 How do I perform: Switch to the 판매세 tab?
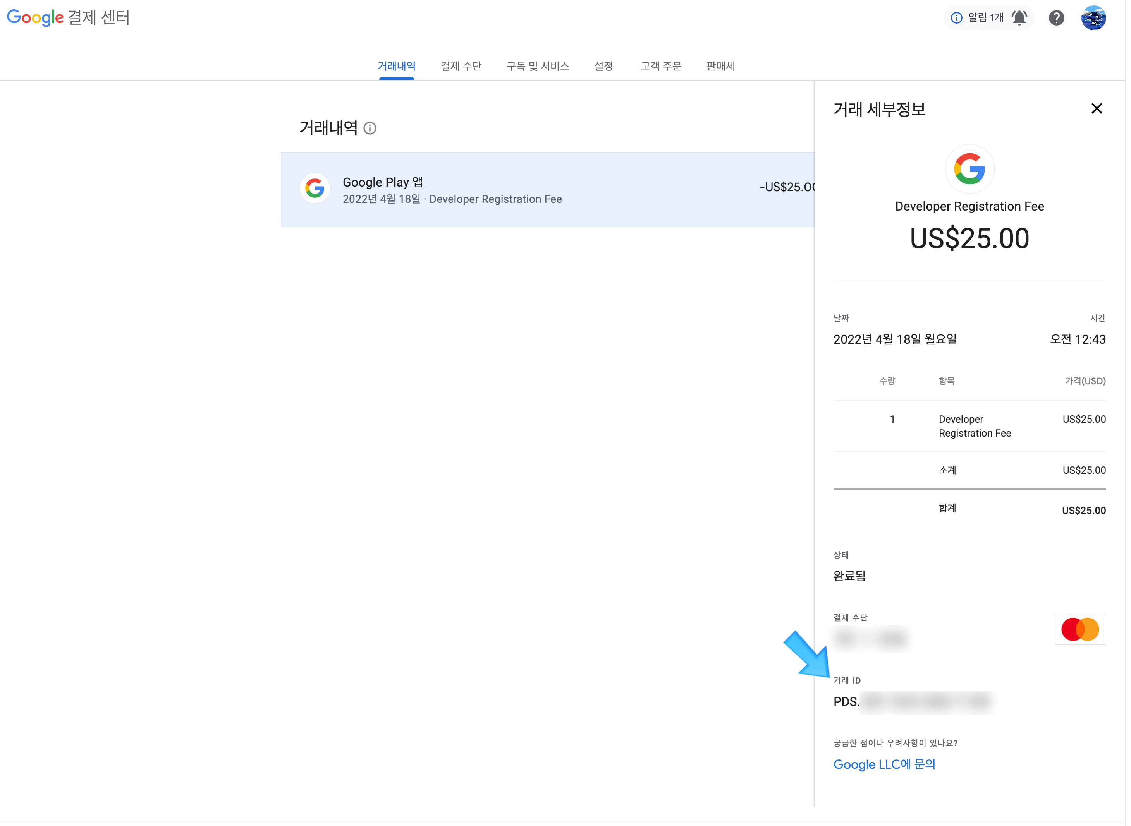(720, 66)
